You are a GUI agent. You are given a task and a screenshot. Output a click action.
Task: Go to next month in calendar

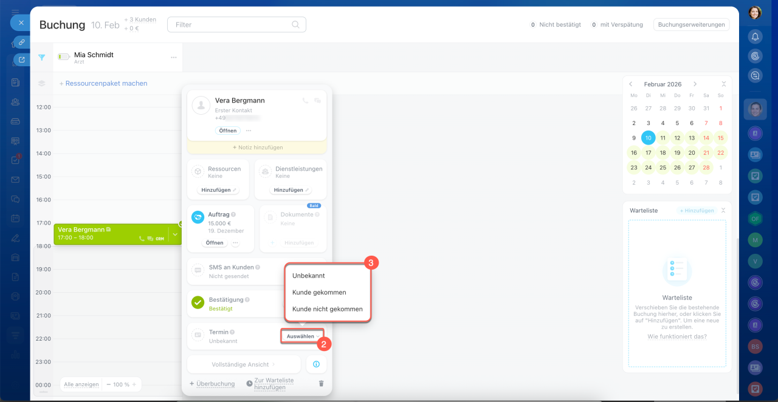(x=695, y=84)
